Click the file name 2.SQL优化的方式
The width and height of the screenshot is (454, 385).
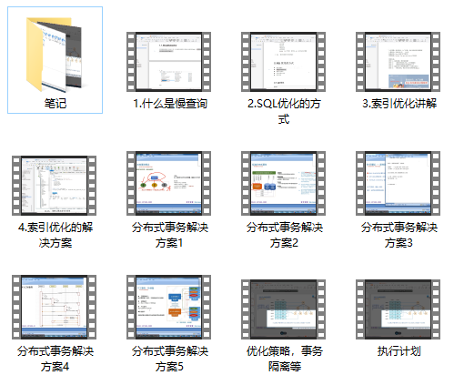(x=284, y=111)
